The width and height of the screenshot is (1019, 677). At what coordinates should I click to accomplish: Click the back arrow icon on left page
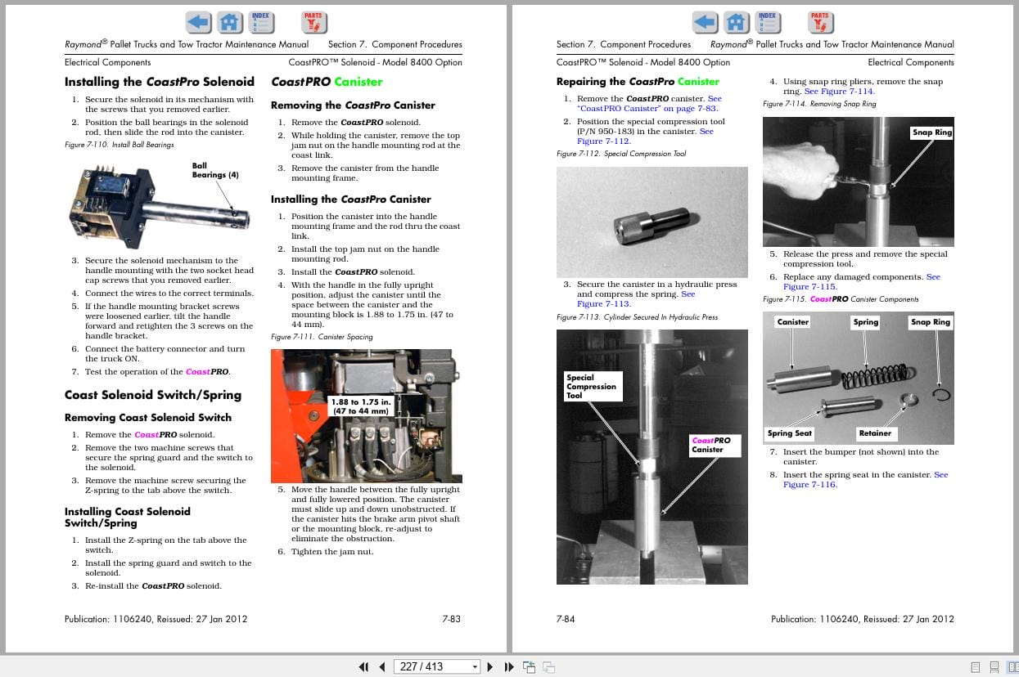198,22
